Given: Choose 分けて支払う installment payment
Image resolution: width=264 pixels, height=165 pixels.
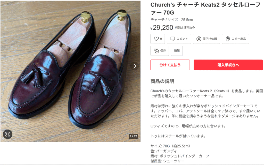Looking at the screenshot, I should [x=170, y=65].
